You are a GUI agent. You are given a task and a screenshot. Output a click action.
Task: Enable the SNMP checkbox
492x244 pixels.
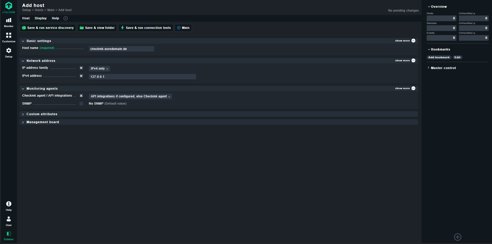(81, 104)
